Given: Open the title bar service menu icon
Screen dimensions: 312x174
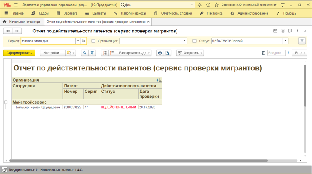Looking at the screenshot, I should [282, 5].
